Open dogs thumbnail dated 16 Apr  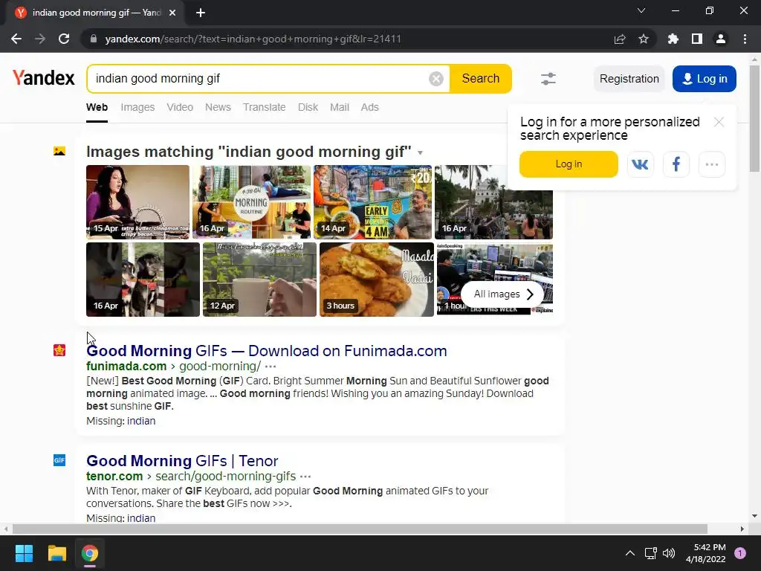point(143,280)
